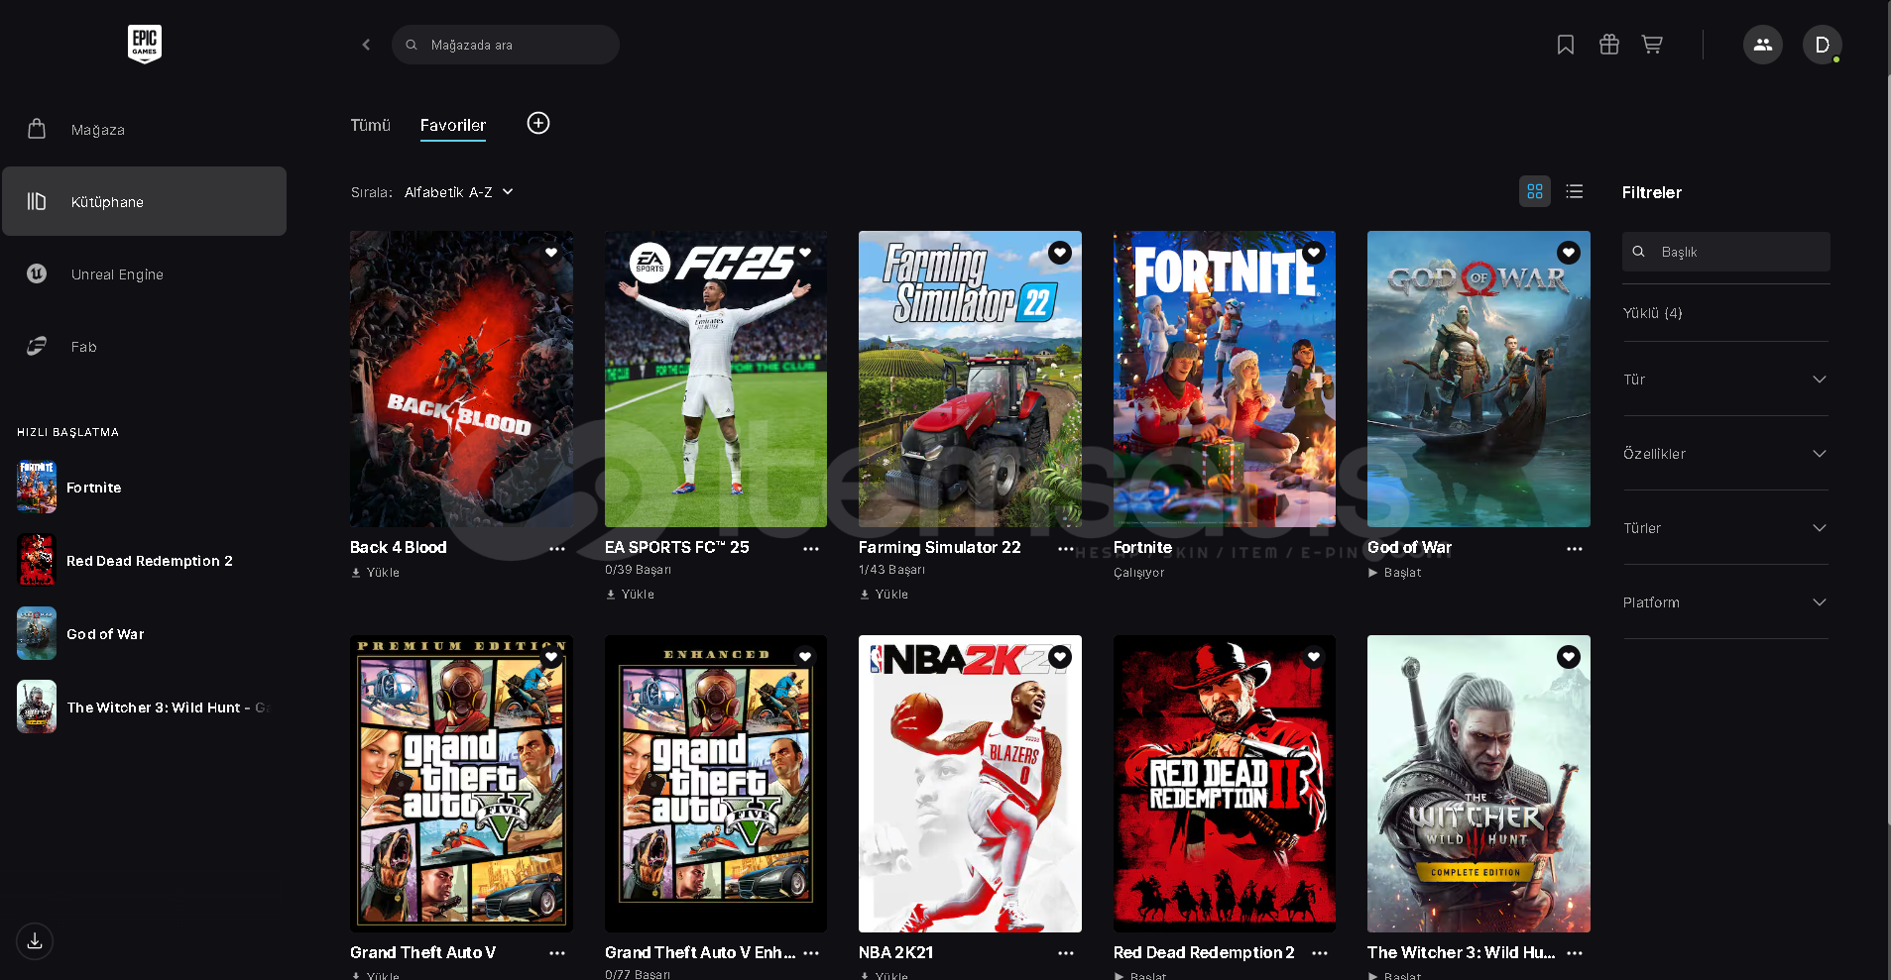Open the Farming Simulator 22 cover art
Image resolution: width=1891 pixels, height=980 pixels.
pos(970,380)
